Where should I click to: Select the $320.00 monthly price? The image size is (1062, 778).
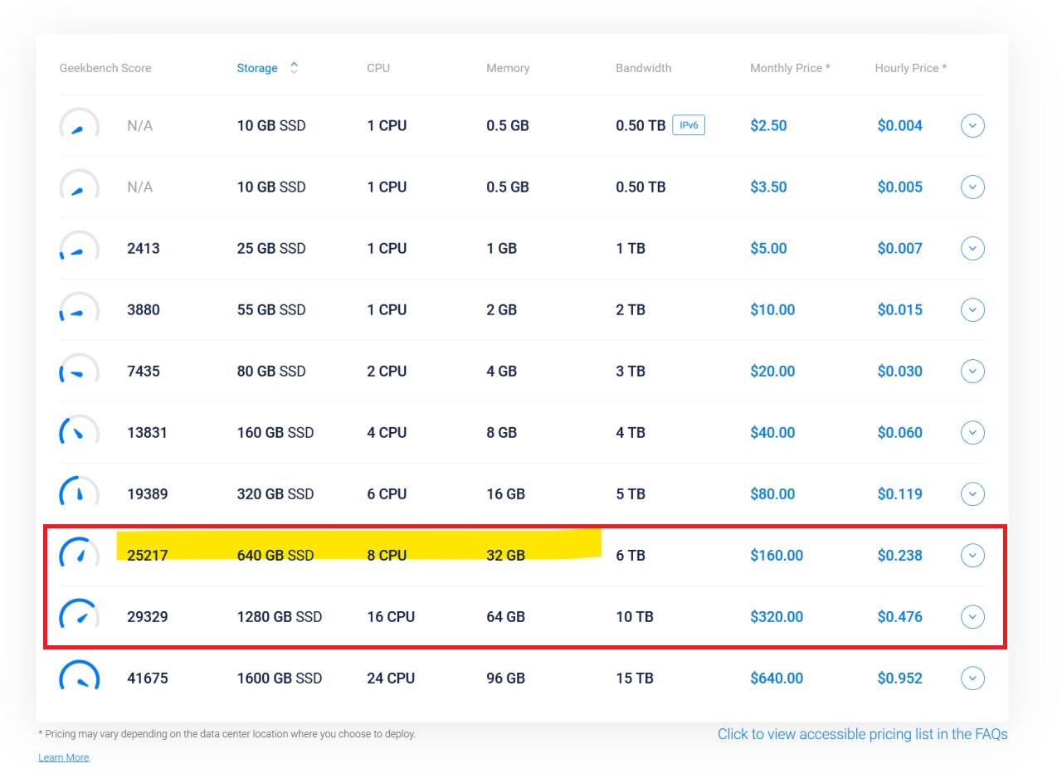point(777,617)
